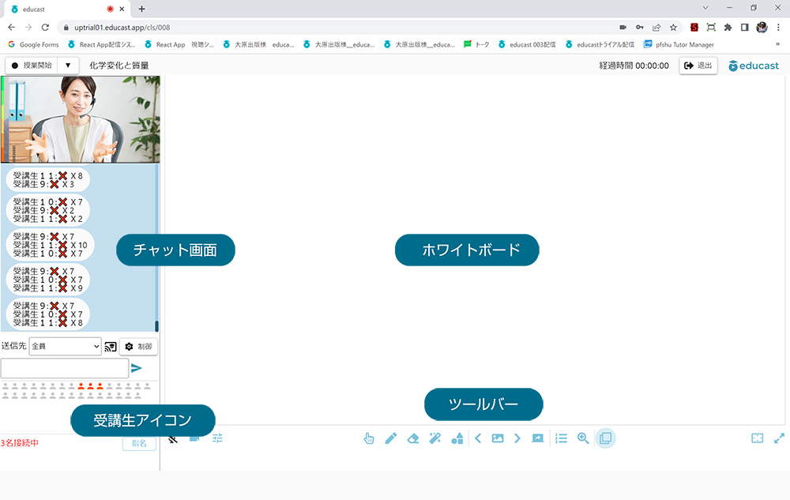Toggle fullscreen with the expand arrows
The image size is (790, 500).
point(779,438)
